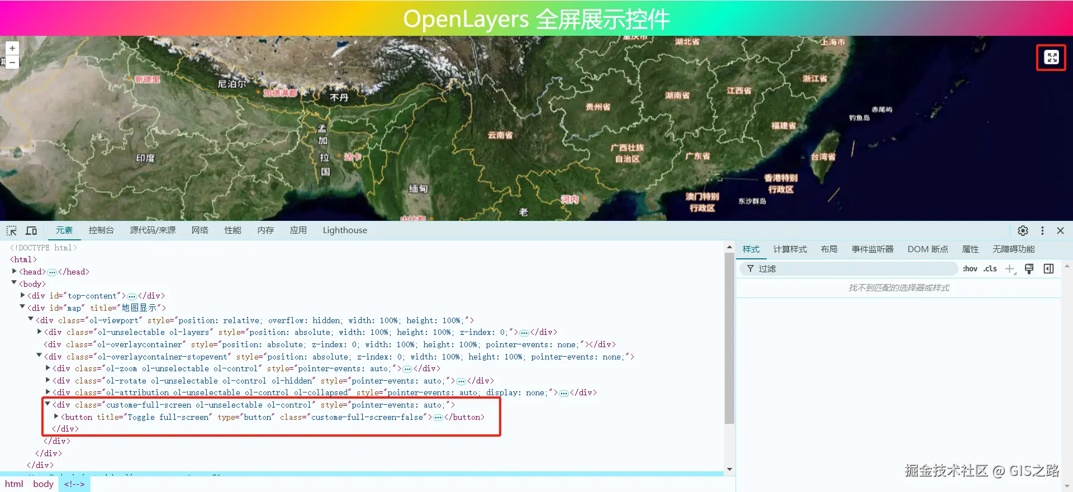Open the Lighthouse tab
1073x492 pixels.
click(x=345, y=230)
